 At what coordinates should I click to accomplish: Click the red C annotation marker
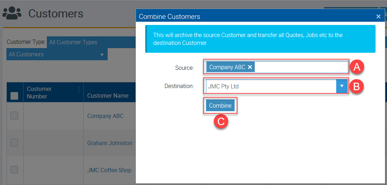tap(221, 122)
